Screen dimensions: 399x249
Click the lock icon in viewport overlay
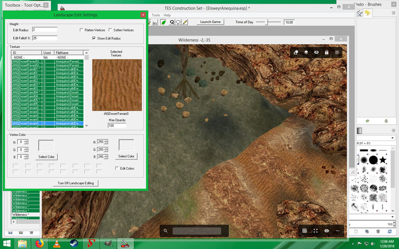tap(327, 52)
